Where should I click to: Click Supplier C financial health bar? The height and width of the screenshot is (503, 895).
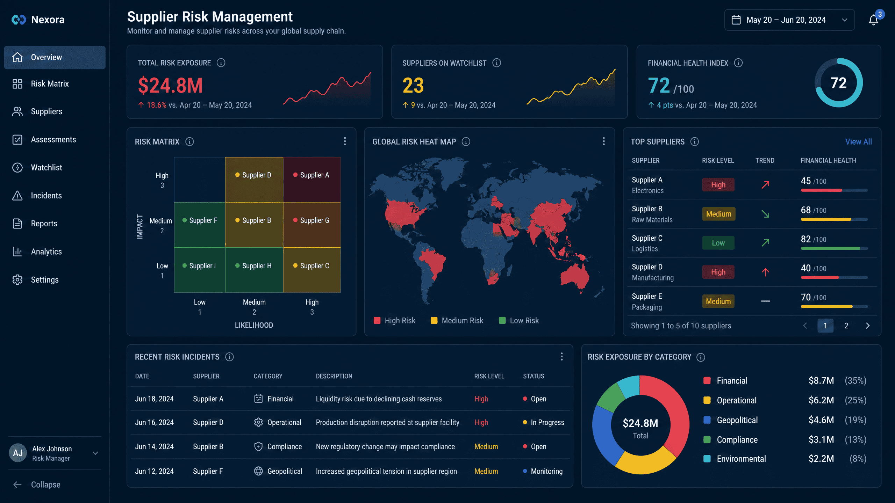[834, 248]
